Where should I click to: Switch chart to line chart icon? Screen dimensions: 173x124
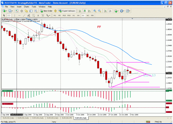pos(89,11)
